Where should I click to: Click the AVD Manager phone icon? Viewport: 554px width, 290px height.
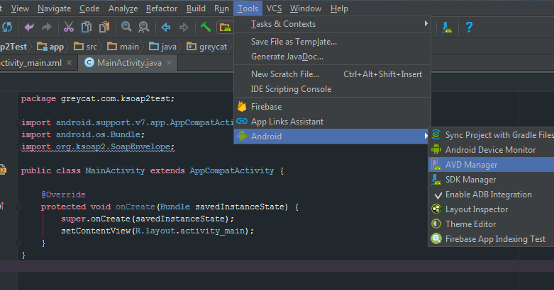coord(436,164)
